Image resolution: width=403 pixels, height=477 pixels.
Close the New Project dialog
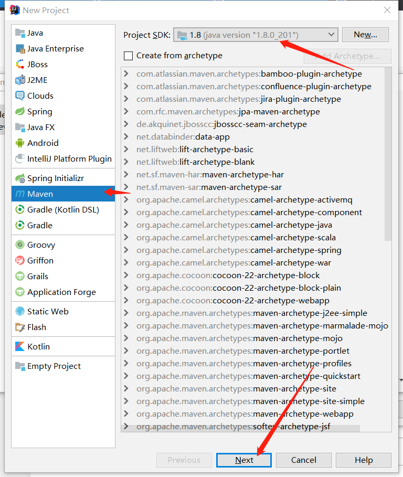[x=387, y=10]
